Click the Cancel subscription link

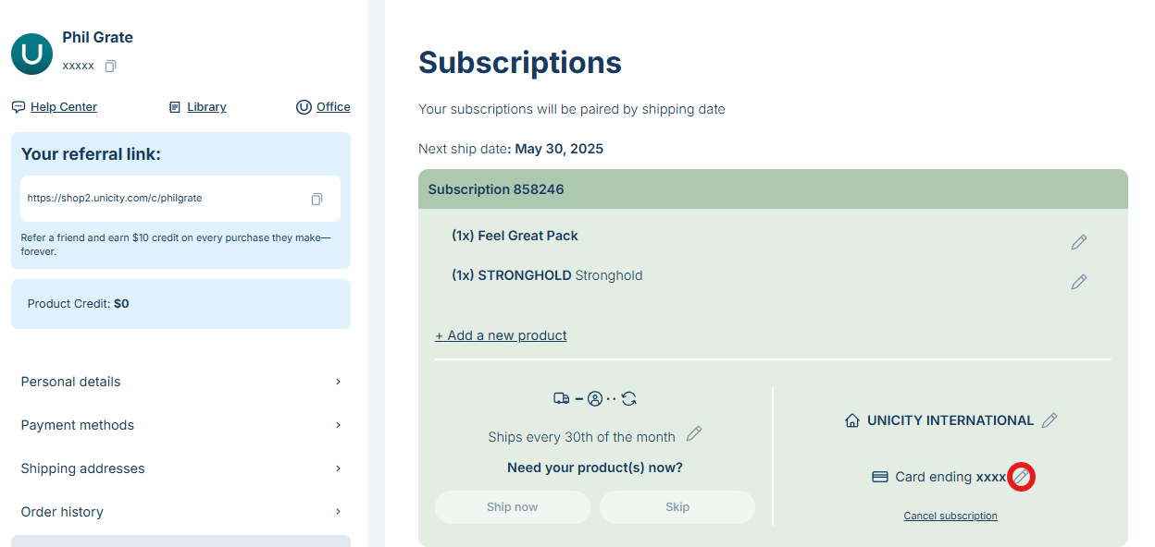coord(950,516)
